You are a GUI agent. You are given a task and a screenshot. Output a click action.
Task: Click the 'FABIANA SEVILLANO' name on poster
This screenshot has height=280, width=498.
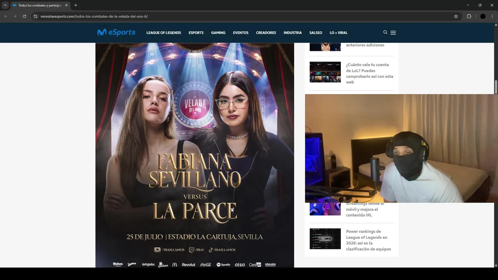pyautogui.click(x=195, y=171)
